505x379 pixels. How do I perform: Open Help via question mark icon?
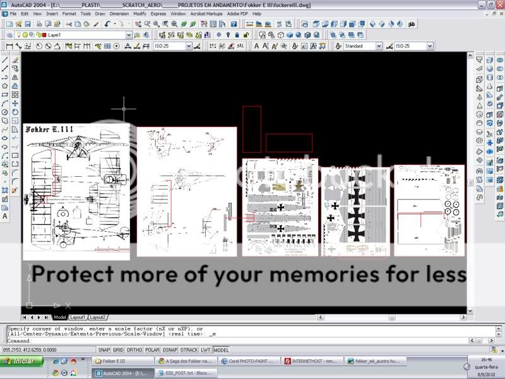(x=235, y=24)
